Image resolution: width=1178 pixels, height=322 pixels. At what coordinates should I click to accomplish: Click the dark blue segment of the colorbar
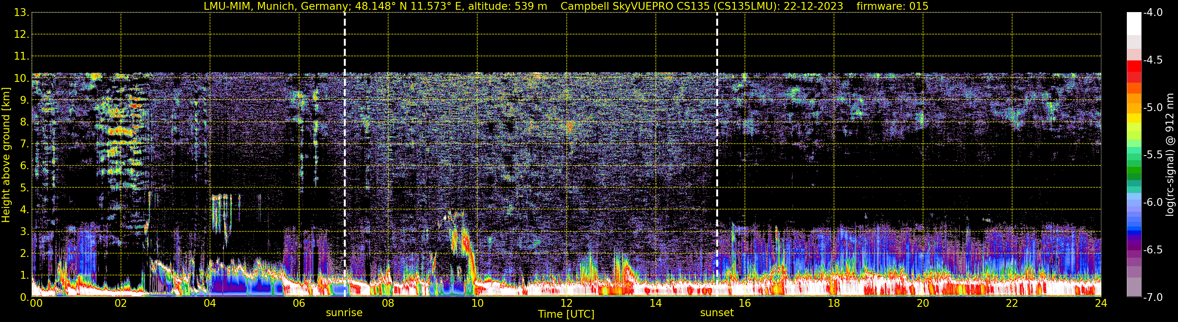[x=1133, y=233]
